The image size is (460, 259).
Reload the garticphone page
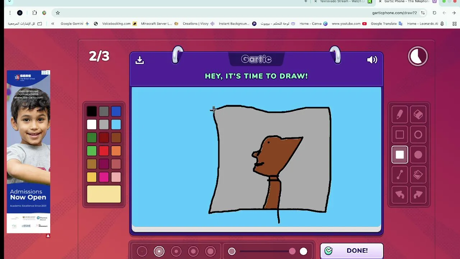tap(434, 13)
